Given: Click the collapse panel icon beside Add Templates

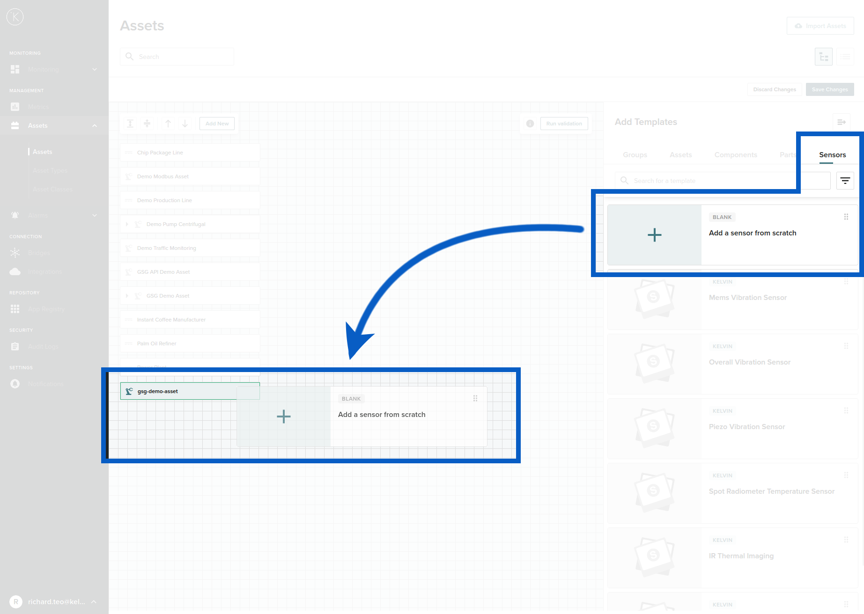Looking at the screenshot, I should 842,122.
